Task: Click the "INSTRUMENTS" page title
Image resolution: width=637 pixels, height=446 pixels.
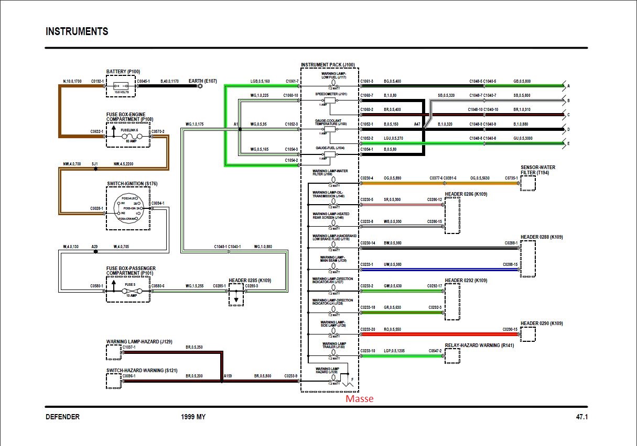Action: [77, 31]
